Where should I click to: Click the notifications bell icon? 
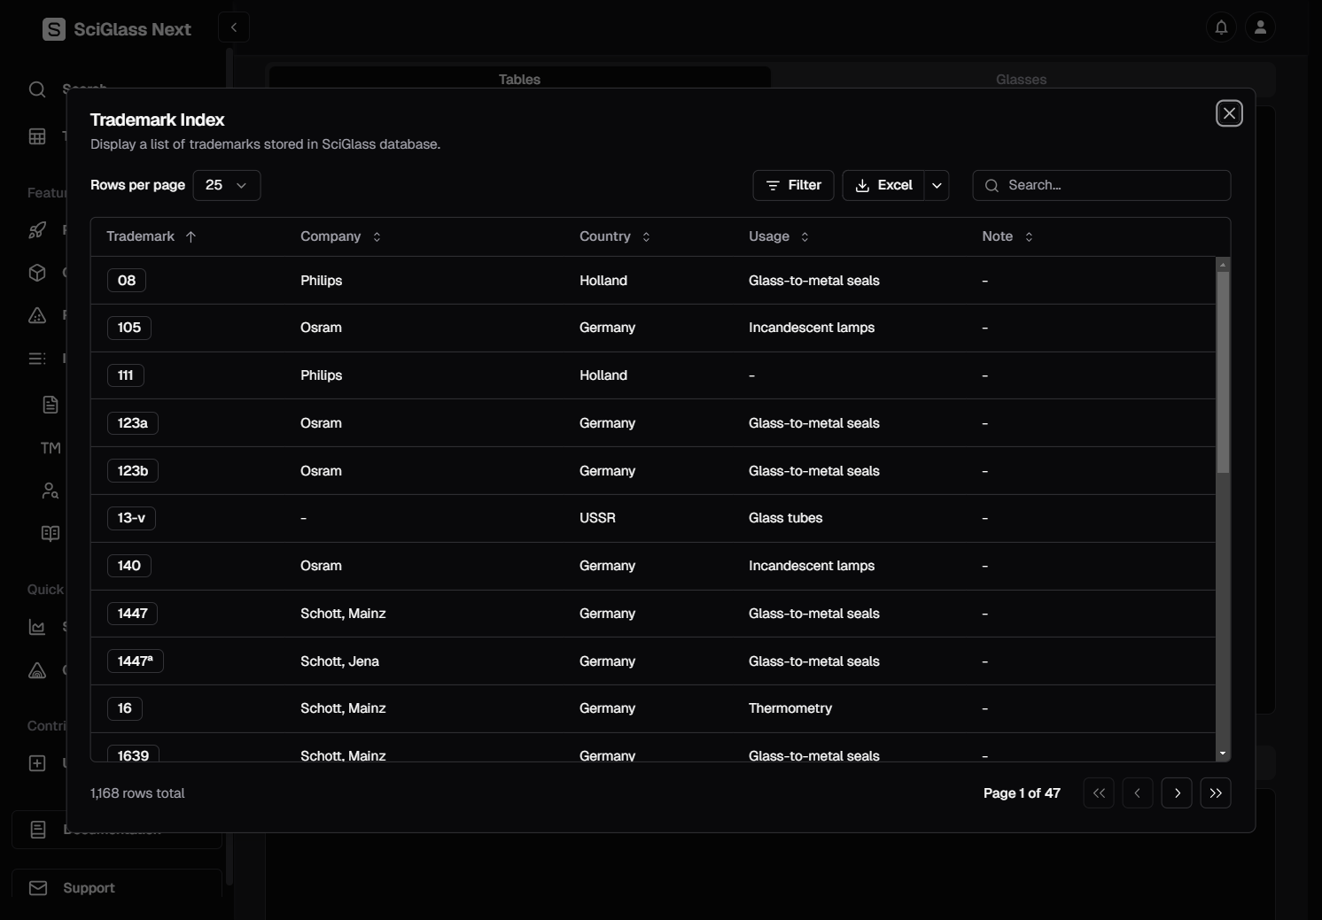pos(1221,27)
